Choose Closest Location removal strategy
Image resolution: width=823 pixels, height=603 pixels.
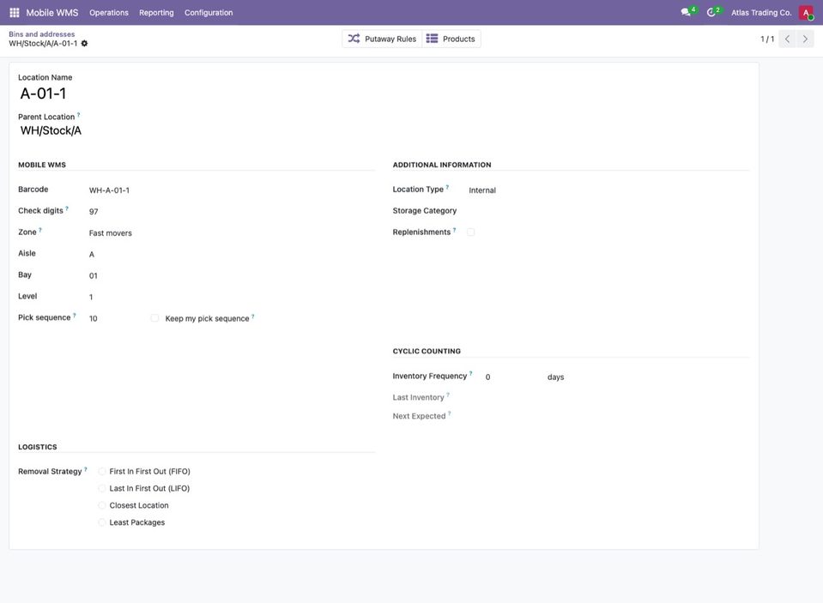click(102, 505)
